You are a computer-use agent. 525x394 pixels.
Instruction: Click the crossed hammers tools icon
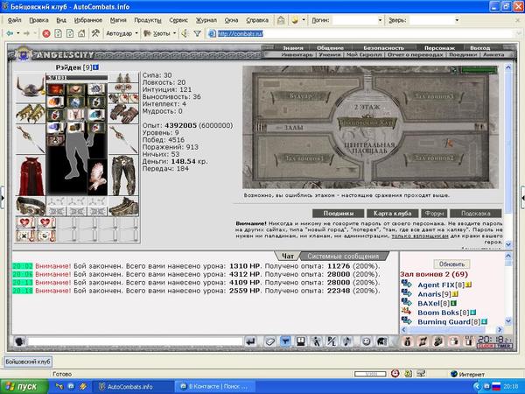point(95,33)
